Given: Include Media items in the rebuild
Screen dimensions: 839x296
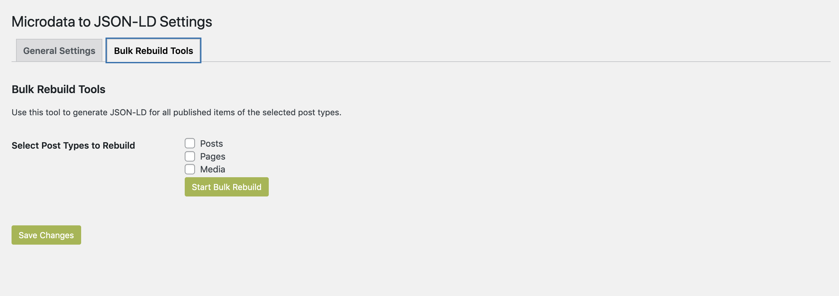Looking at the screenshot, I should (190, 169).
